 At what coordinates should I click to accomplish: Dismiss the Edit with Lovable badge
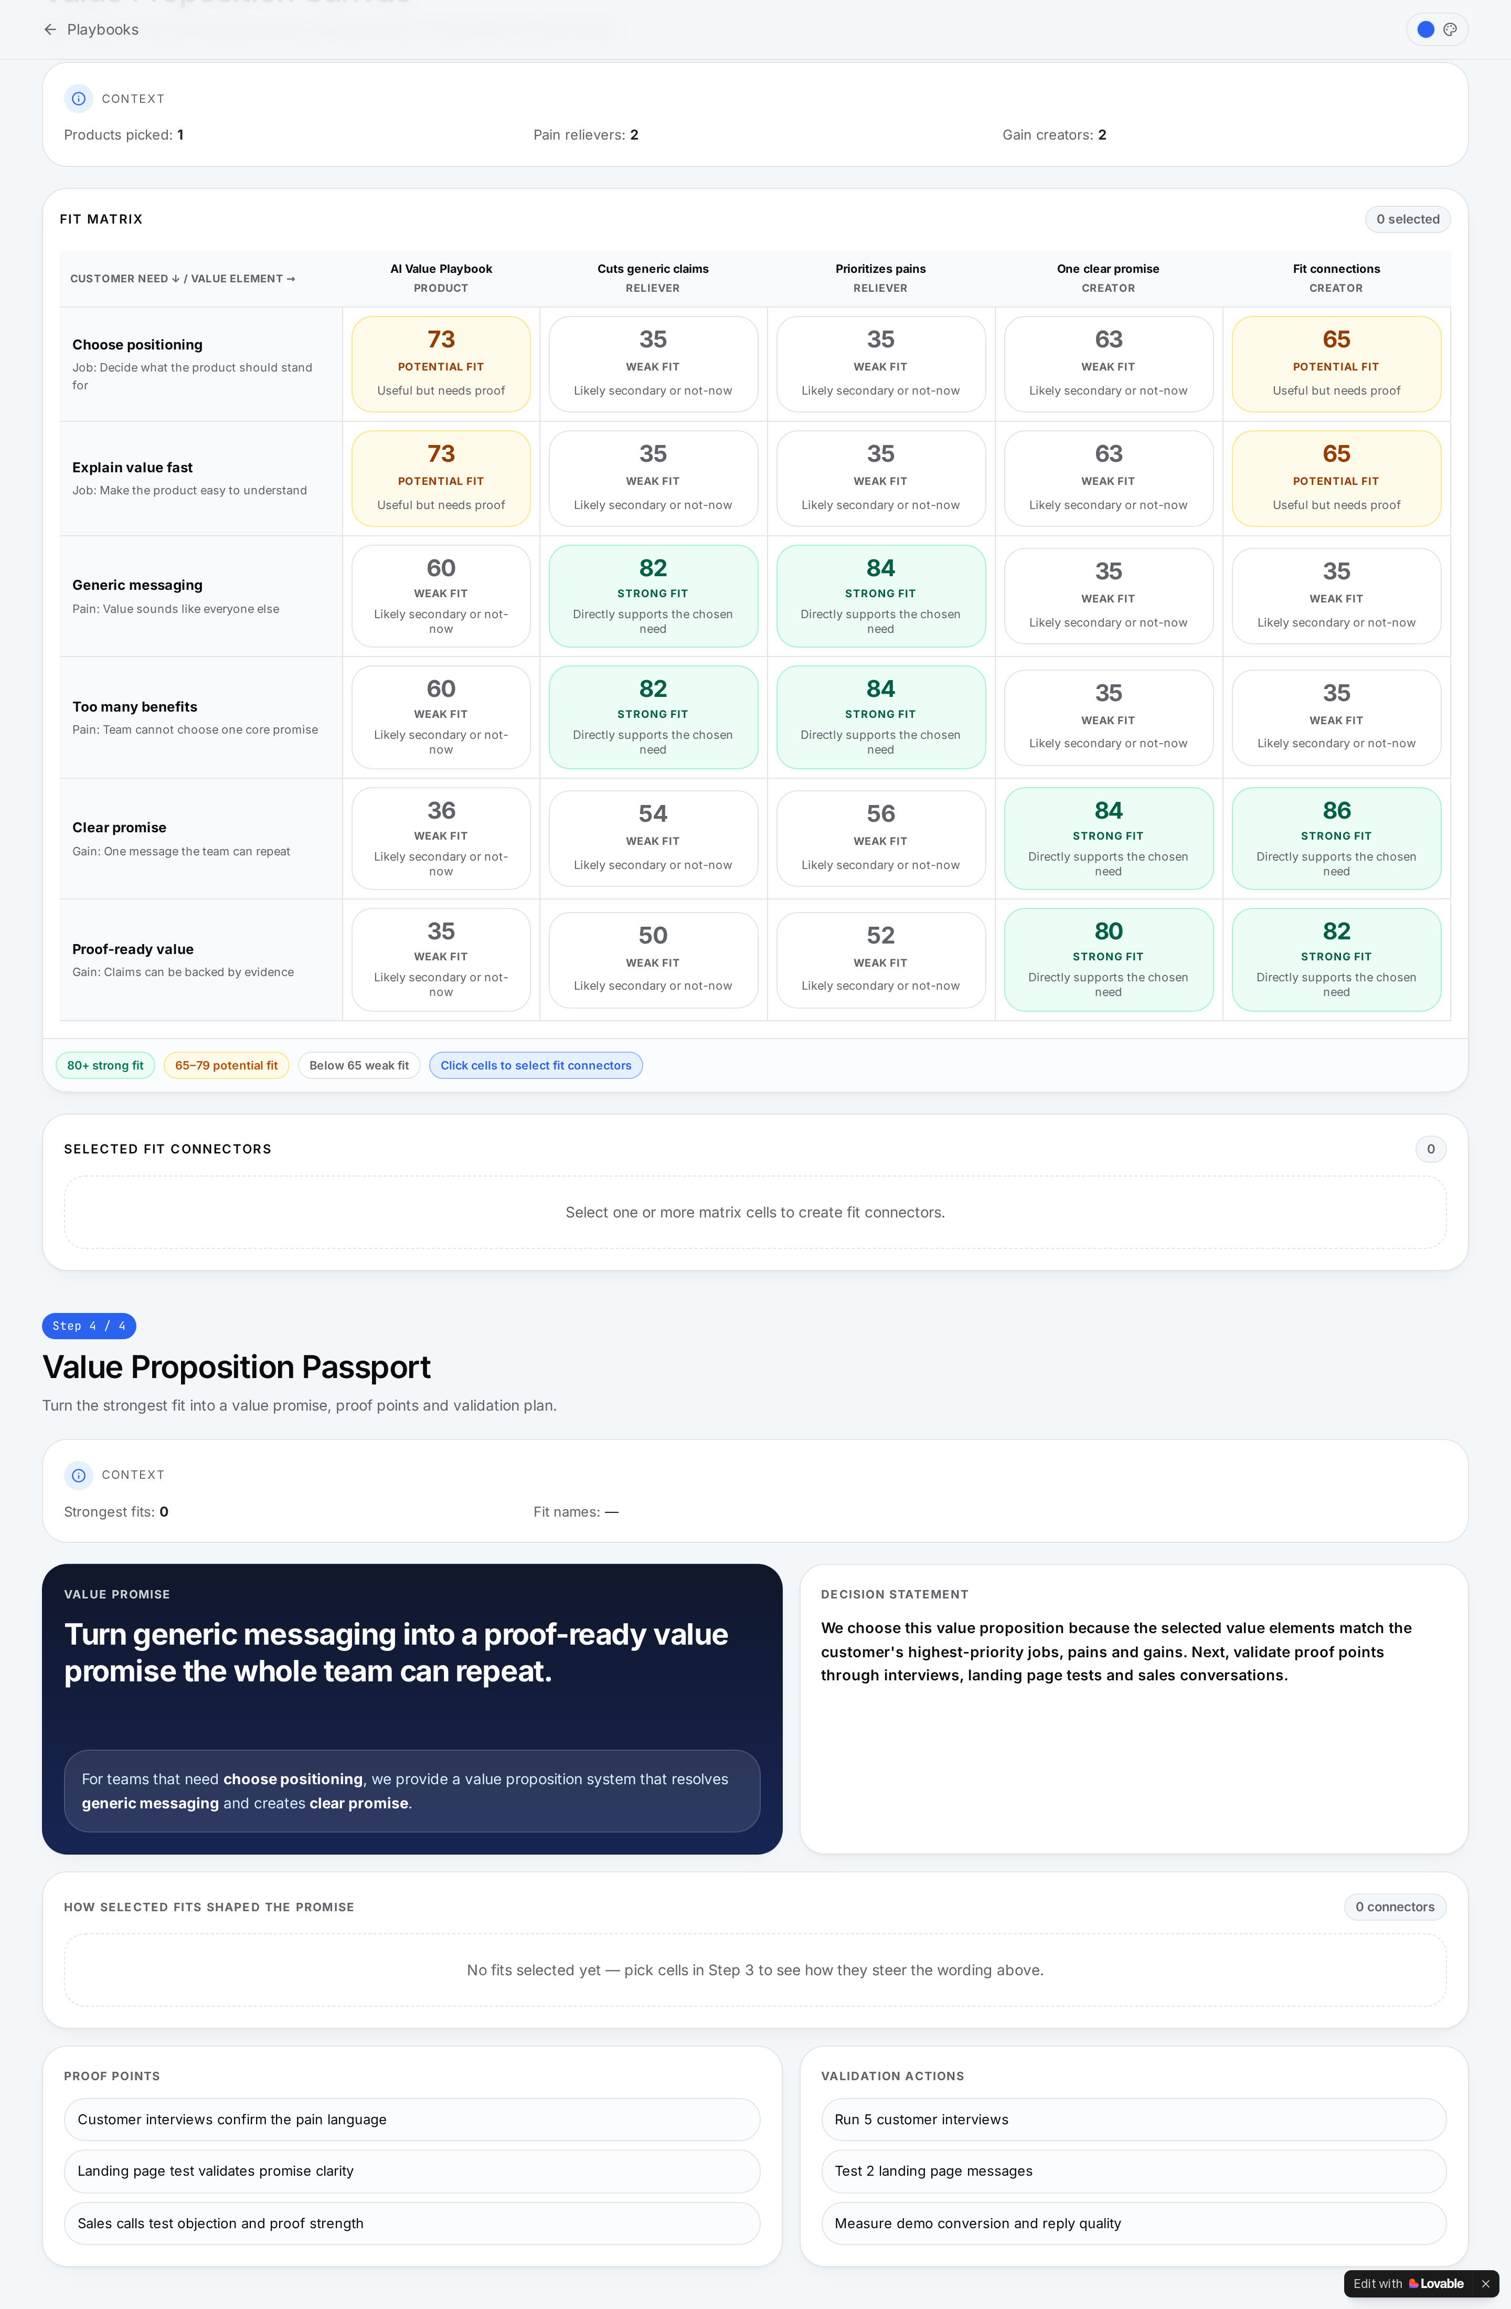point(1485,2284)
